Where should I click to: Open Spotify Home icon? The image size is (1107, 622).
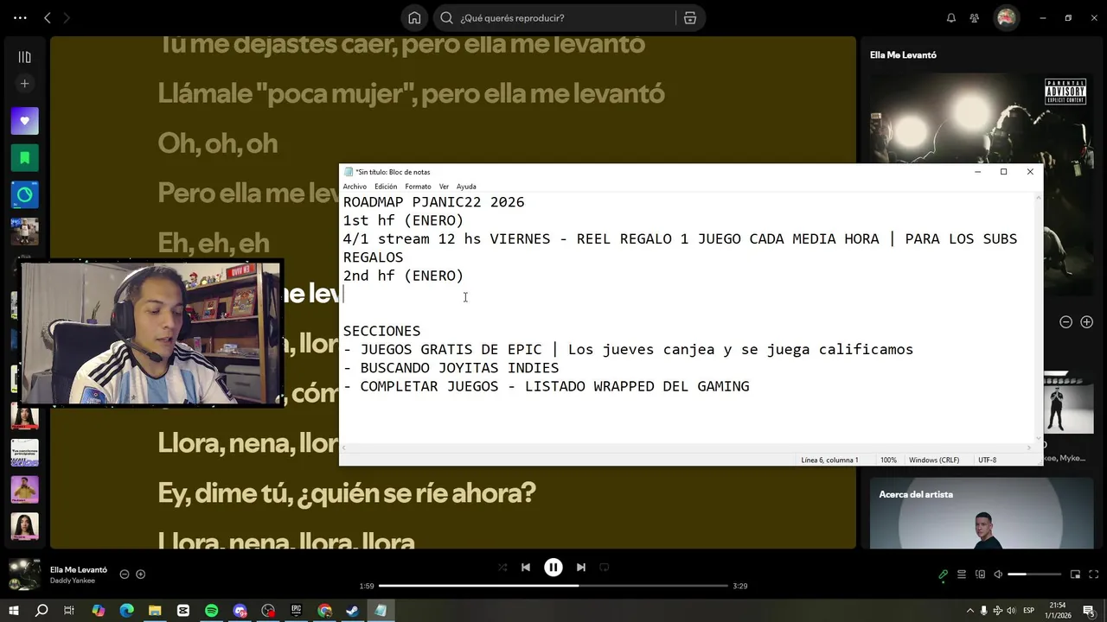point(414,18)
